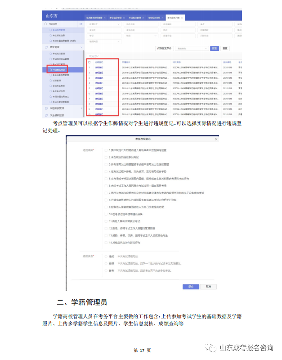282x360 pixels.
Task: Click the file icon beside 考生考试信息
Action: [51, 91]
